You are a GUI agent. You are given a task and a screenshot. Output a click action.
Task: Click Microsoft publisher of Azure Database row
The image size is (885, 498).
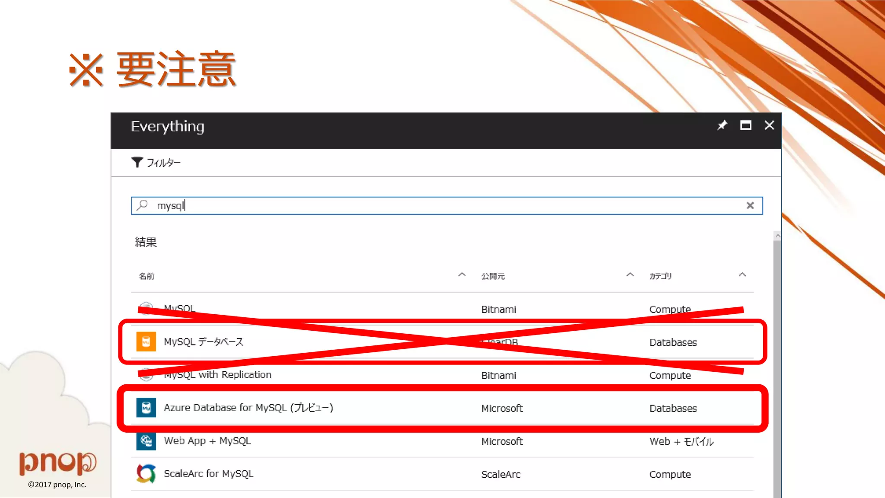[502, 408]
